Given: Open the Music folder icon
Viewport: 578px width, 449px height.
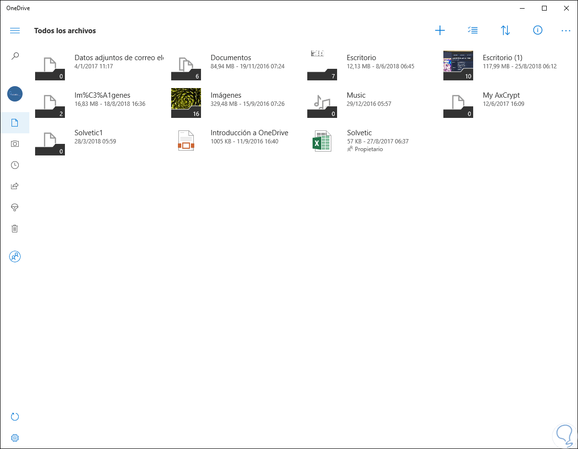Looking at the screenshot, I should tap(322, 103).
